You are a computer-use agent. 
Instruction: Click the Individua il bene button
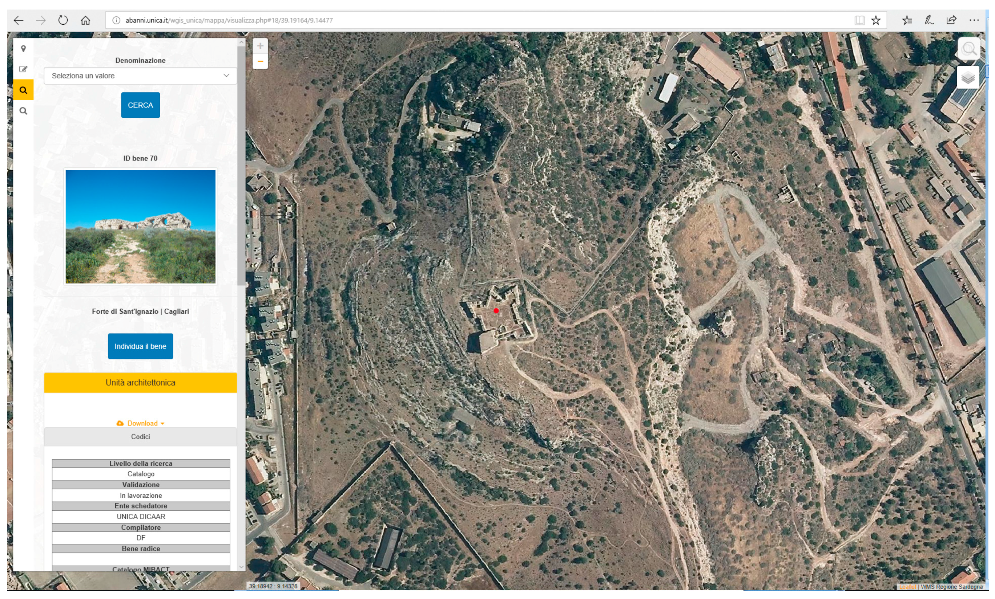(x=140, y=346)
